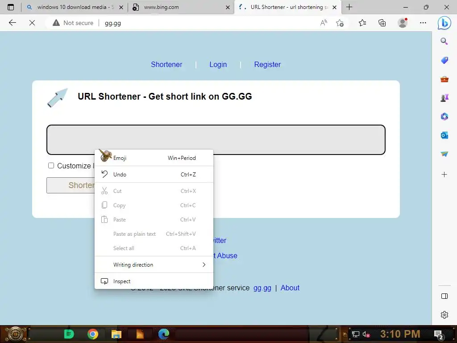Click Paste as plain text entry
Image resolution: width=457 pixels, height=343 pixels.
tap(154, 234)
